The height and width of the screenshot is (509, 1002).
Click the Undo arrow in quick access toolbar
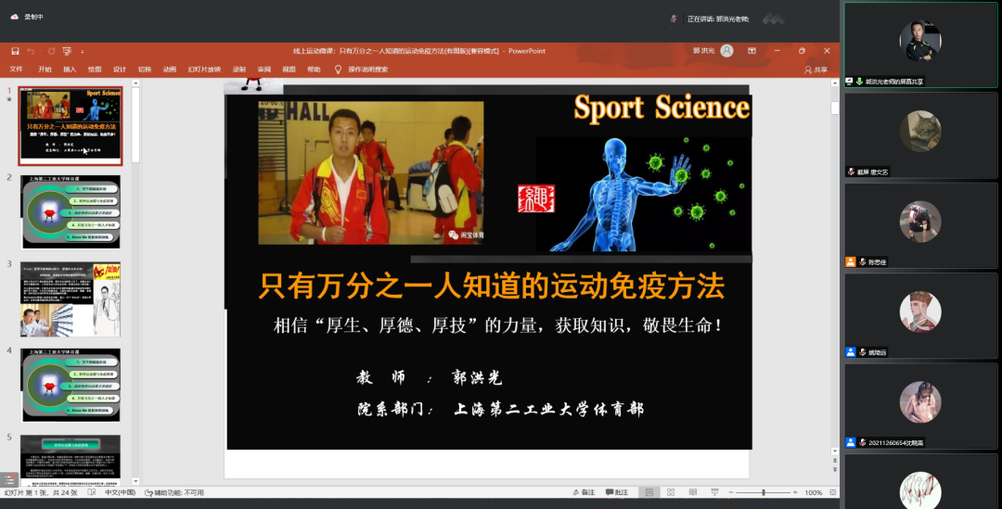31,51
